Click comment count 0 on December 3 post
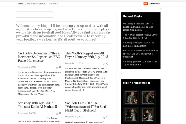The height and width of the screenshot is (124, 186). point(60,67)
